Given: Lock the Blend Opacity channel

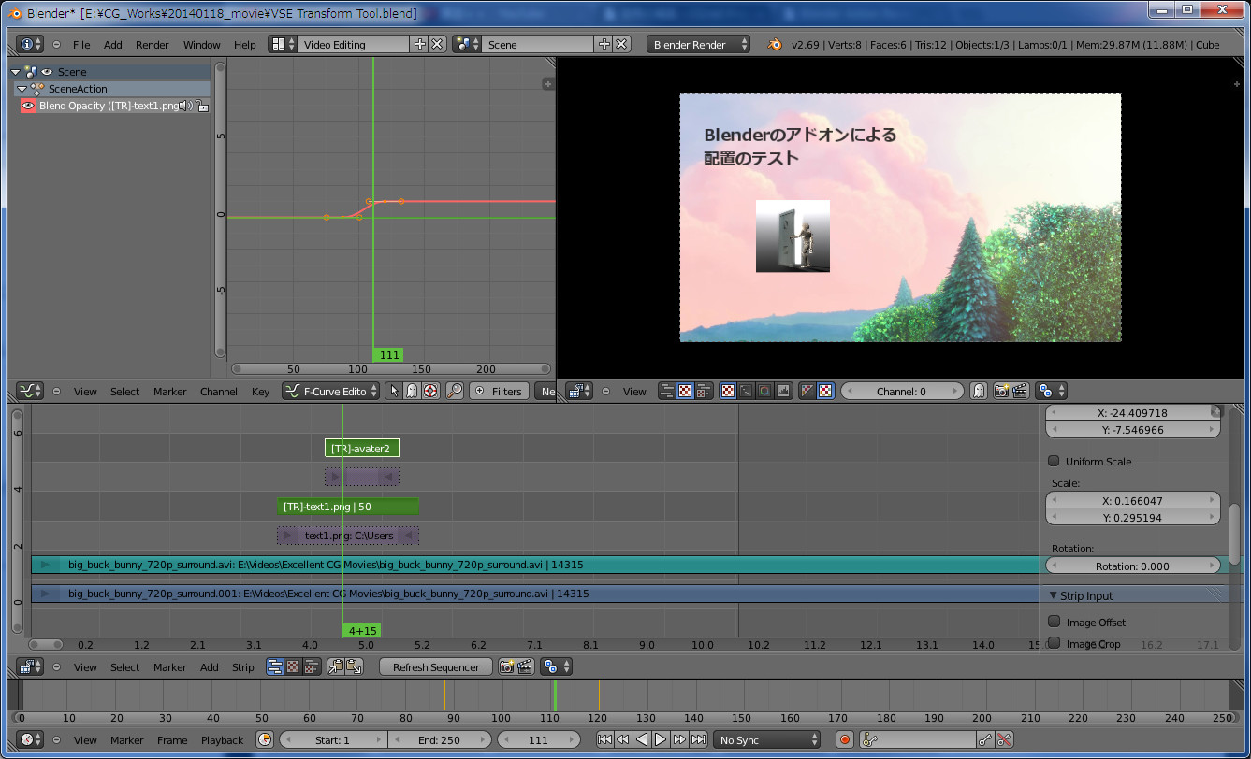Looking at the screenshot, I should [x=200, y=106].
